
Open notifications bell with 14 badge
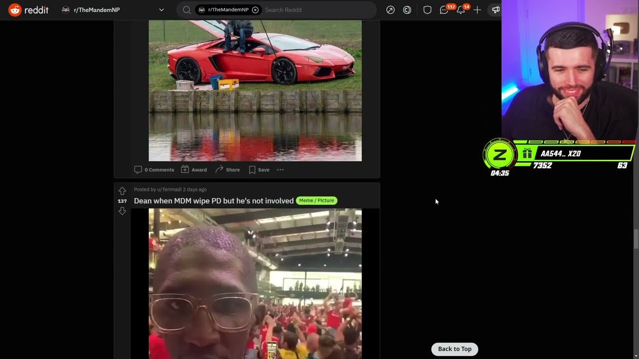coord(461,10)
